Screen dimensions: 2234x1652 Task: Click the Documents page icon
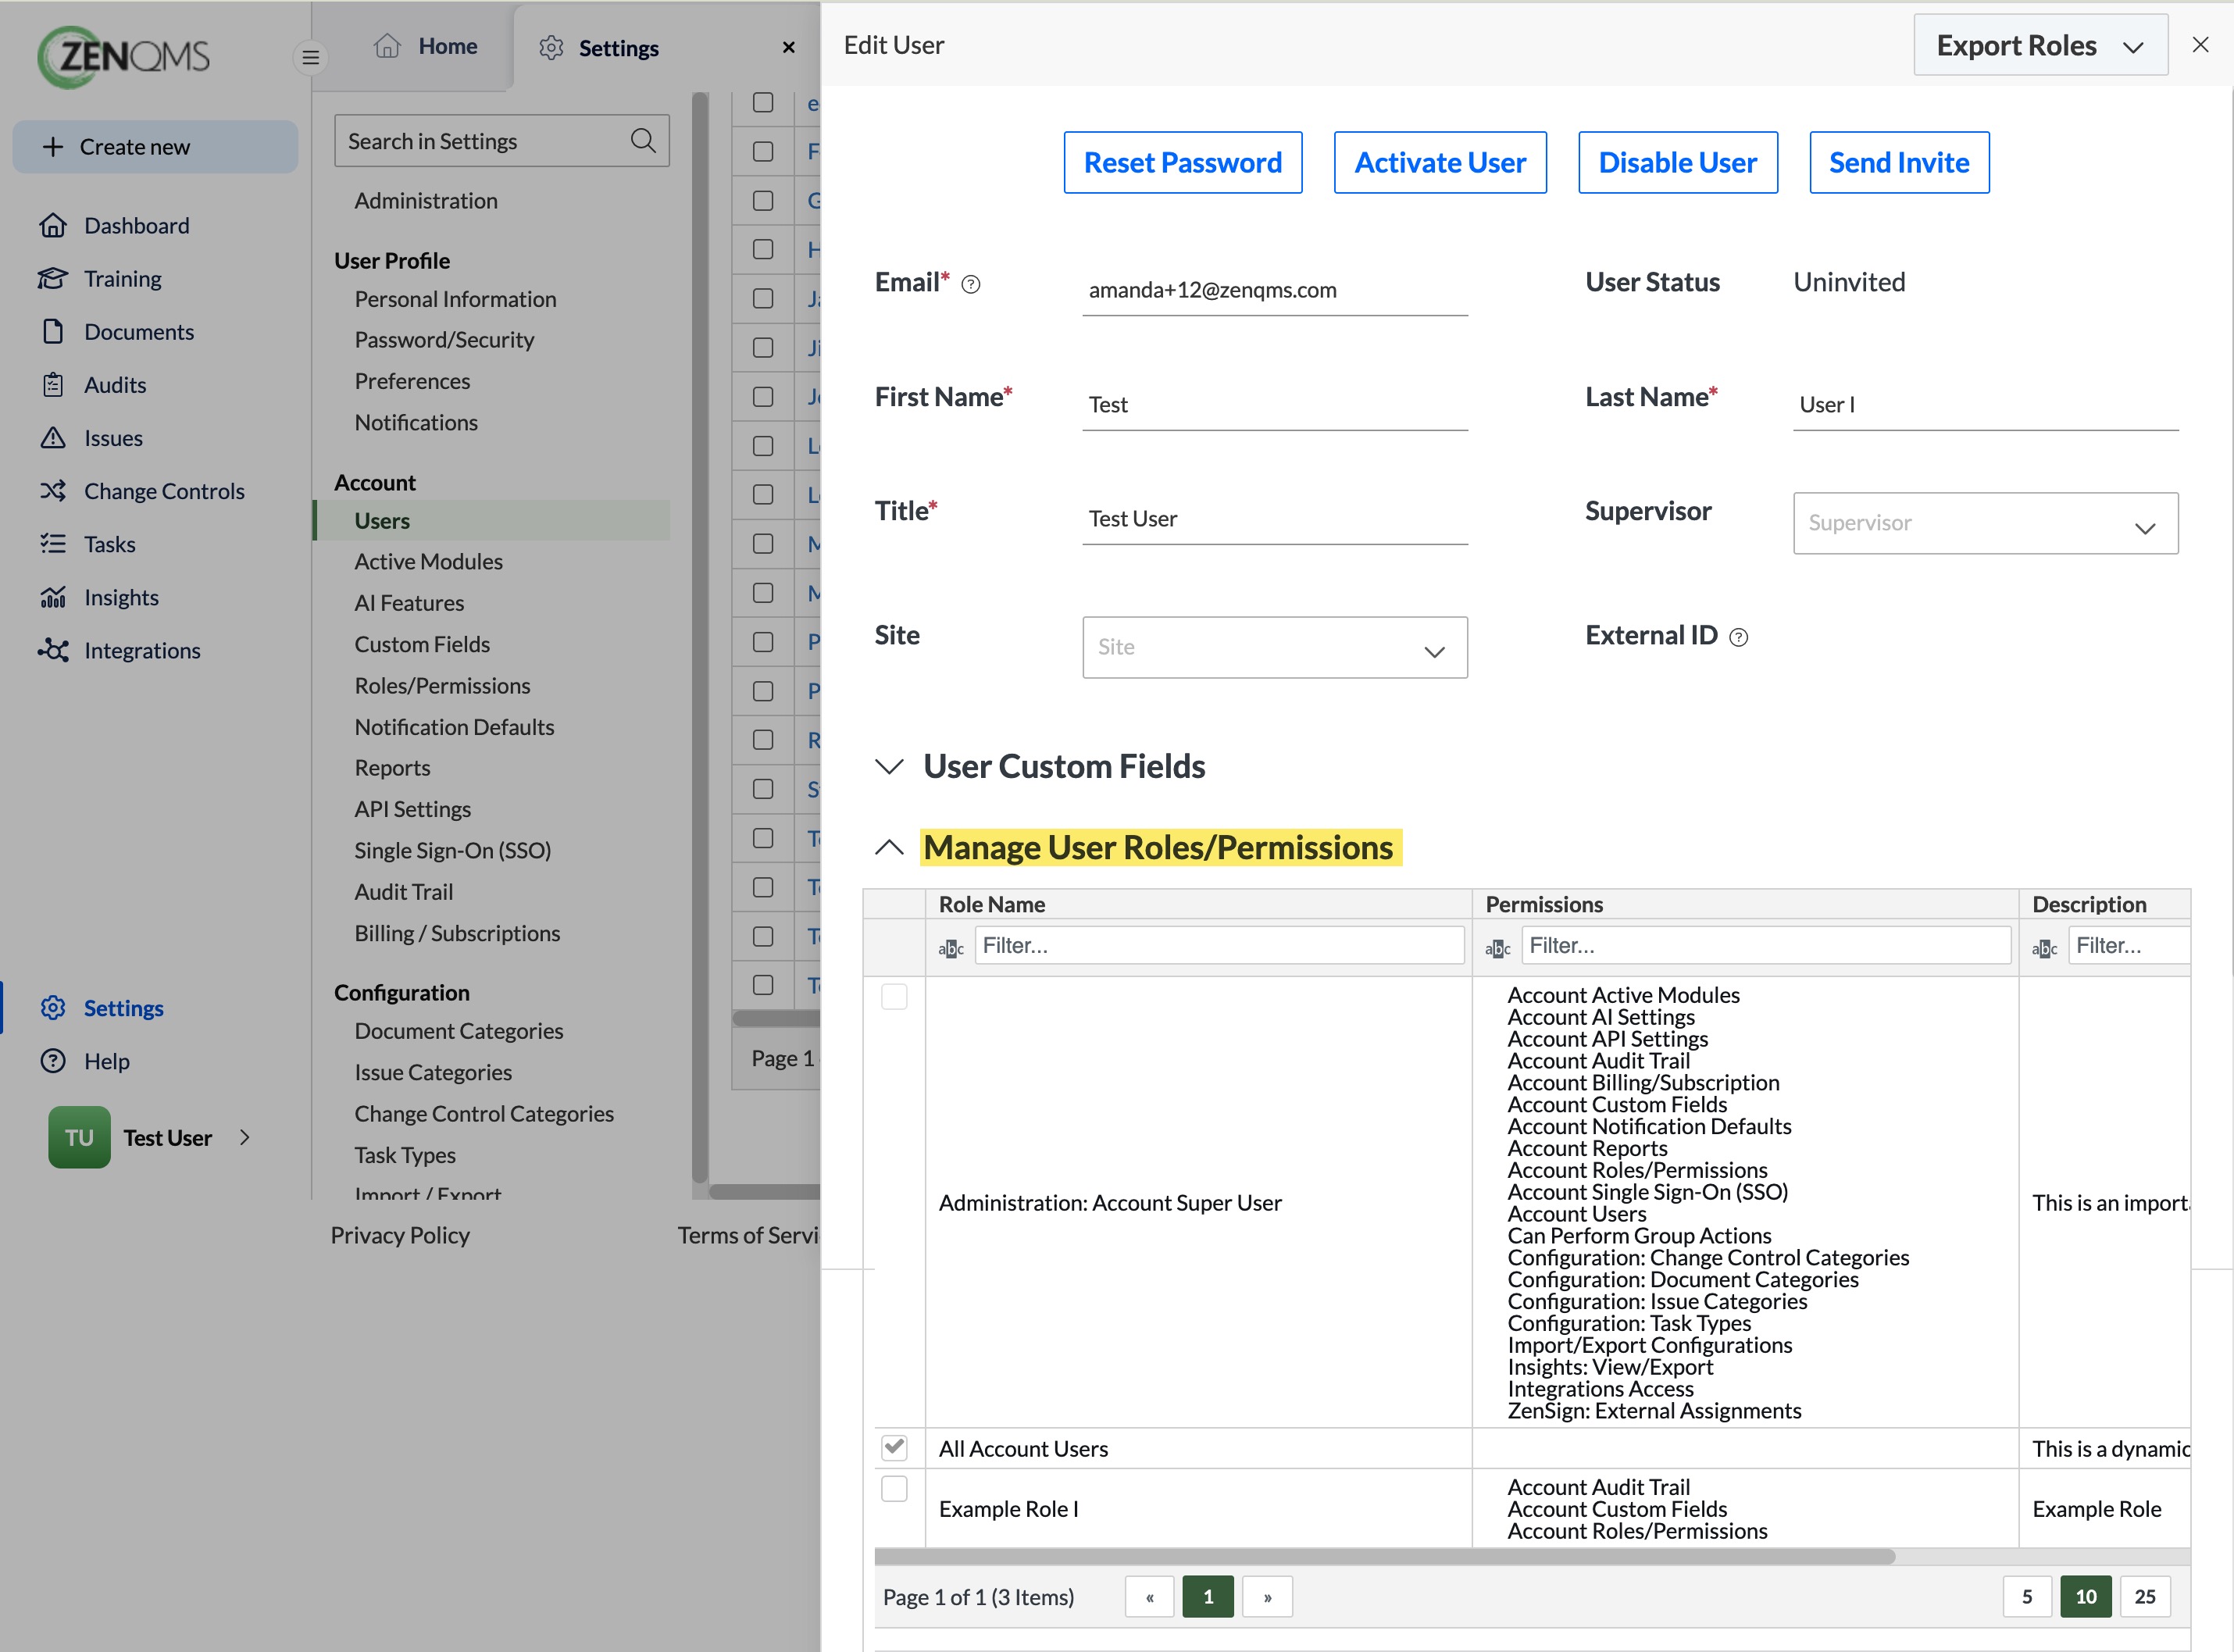tap(53, 331)
